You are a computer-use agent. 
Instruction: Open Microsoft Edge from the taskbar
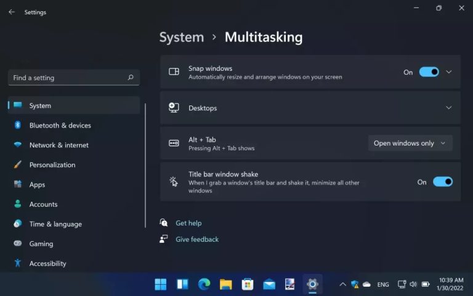point(204,284)
